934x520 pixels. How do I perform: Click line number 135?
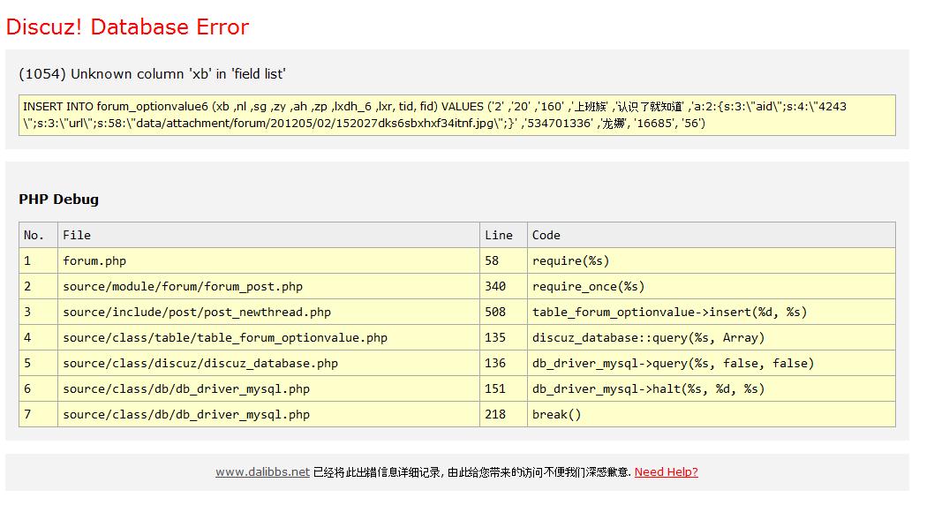click(503, 338)
